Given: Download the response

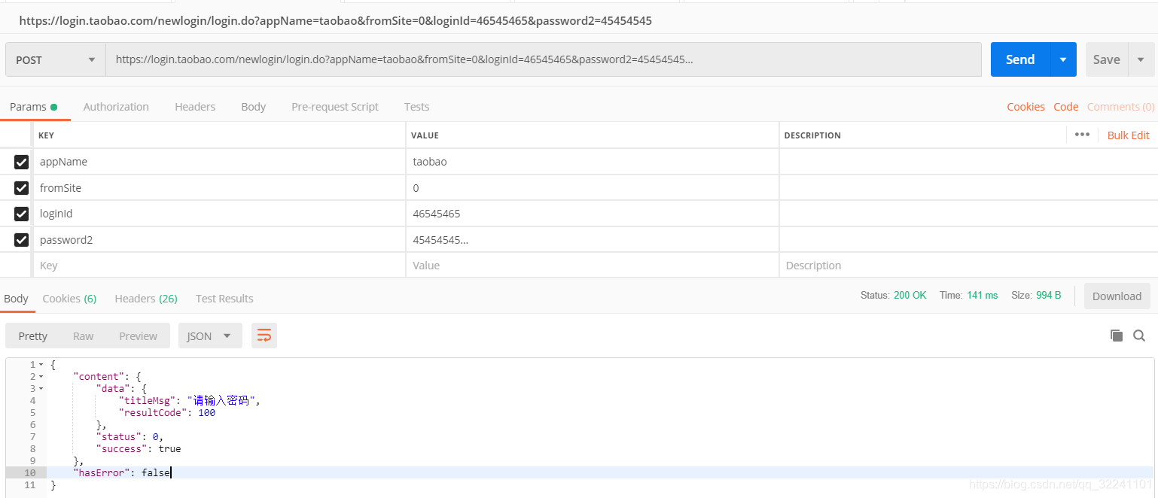Looking at the screenshot, I should (1117, 296).
